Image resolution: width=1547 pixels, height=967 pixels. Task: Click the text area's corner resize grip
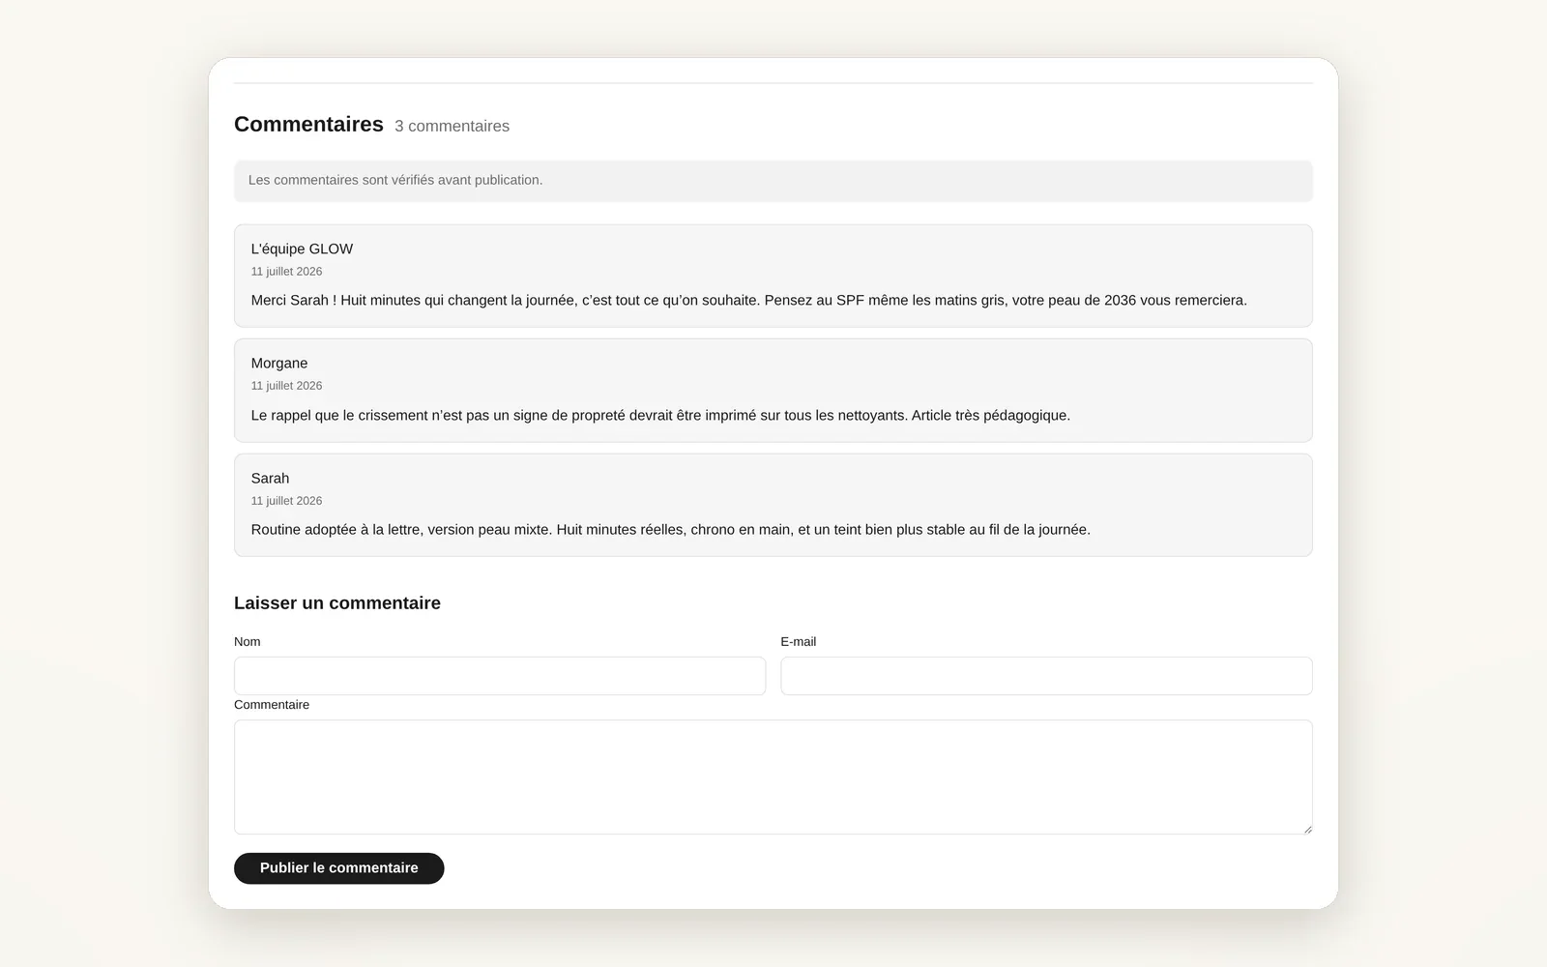pos(1307,829)
